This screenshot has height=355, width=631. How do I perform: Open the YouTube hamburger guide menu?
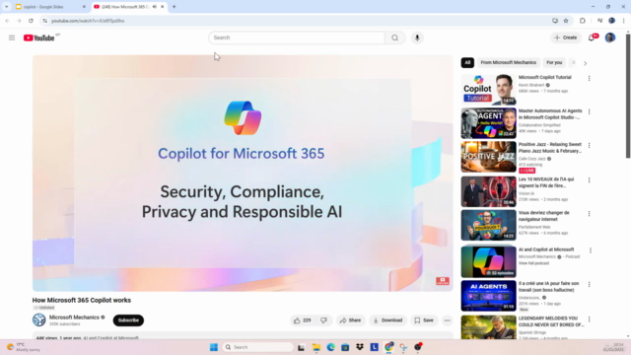pyautogui.click(x=12, y=37)
